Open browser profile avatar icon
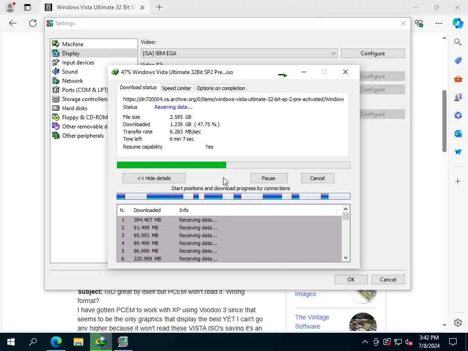468x351 pixels. [10, 7]
